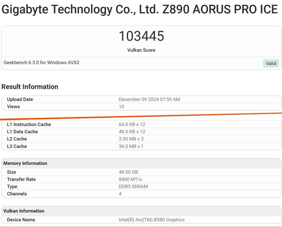The height and width of the screenshot is (227, 282).
Task: Select the Channels value 4
Action: pyautogui.click(x=120, y=194)
